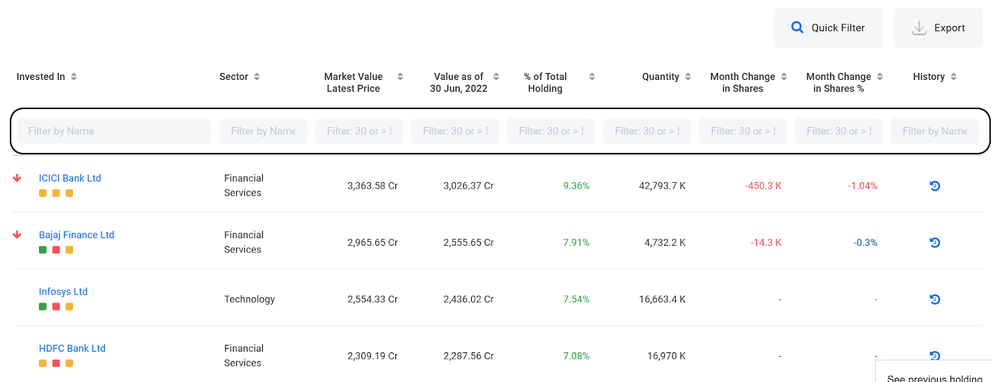Select ICICI holding percentage 9.36%
Screen dimensions: 992x382
click(x=576, y=186)
